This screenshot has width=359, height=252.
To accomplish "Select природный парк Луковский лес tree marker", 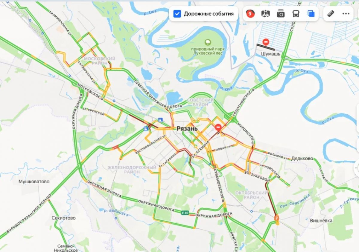I will (207, 42).
